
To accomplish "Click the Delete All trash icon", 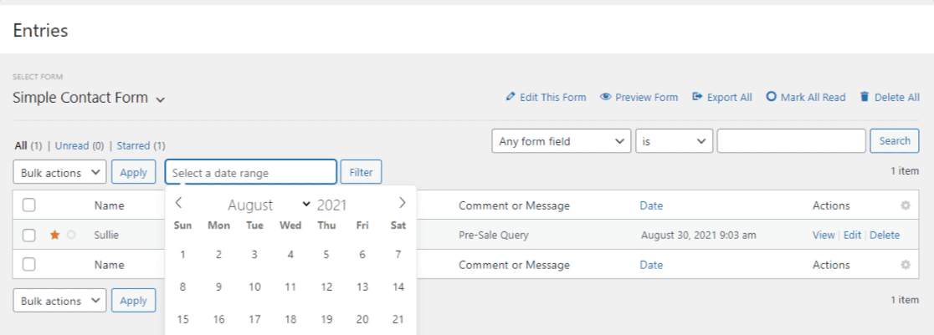I will point(865,97).
